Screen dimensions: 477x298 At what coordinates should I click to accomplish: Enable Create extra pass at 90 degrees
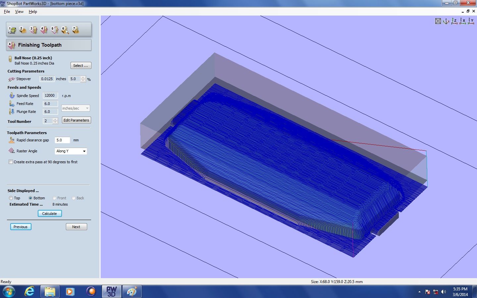coord(11,162)
